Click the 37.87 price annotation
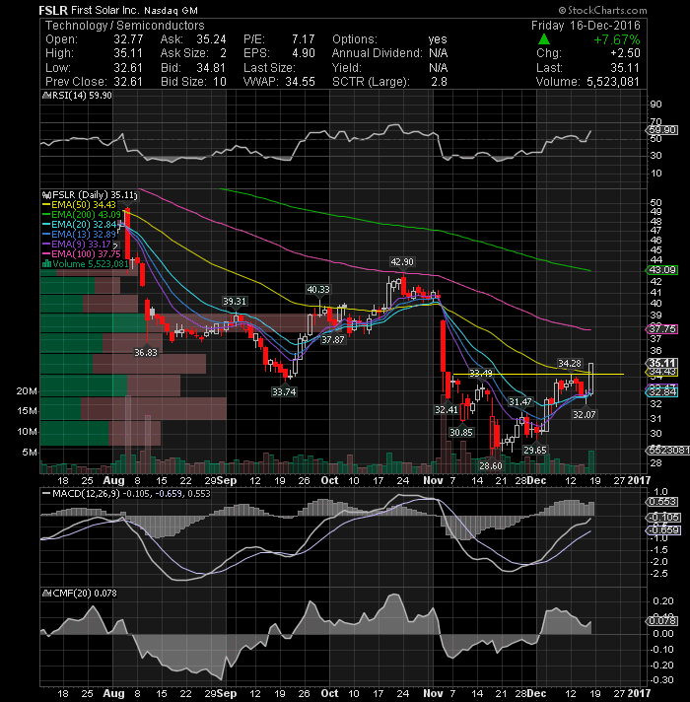 click(333, 340)
